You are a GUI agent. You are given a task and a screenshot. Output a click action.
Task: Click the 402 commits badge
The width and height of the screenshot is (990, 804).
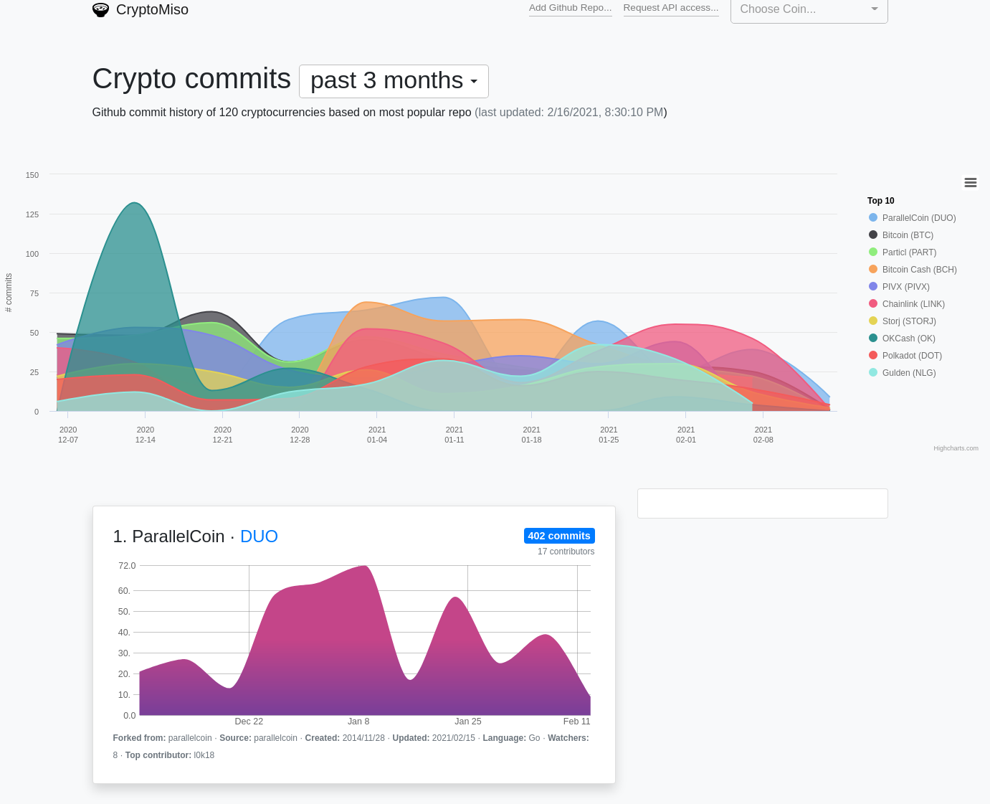tap(559, 536)
